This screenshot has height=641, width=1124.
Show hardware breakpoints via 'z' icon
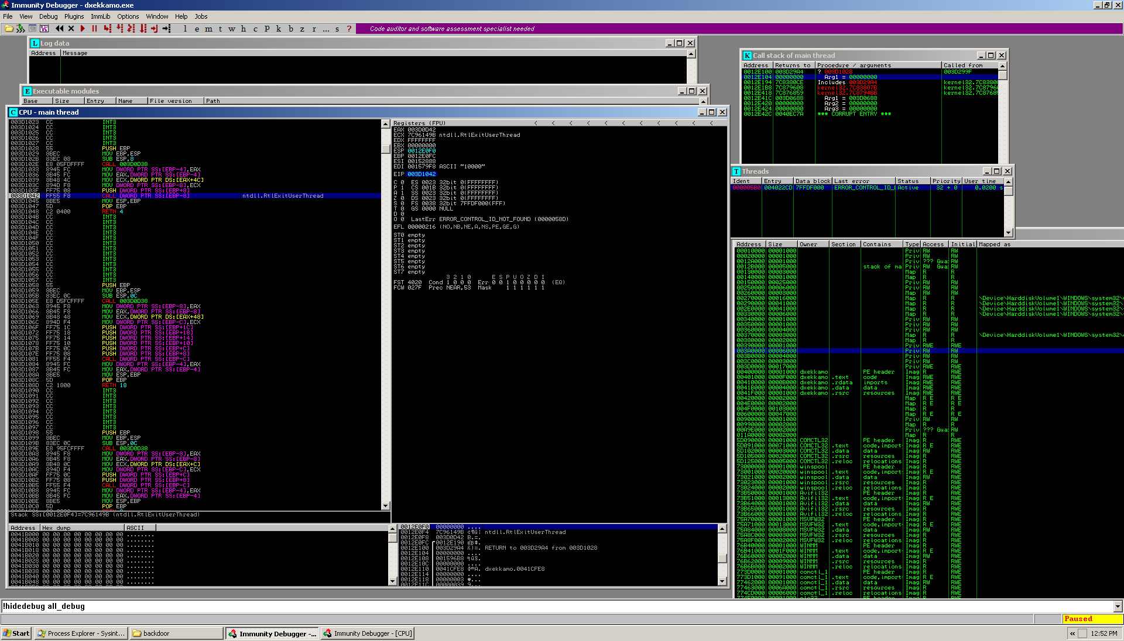302,28
